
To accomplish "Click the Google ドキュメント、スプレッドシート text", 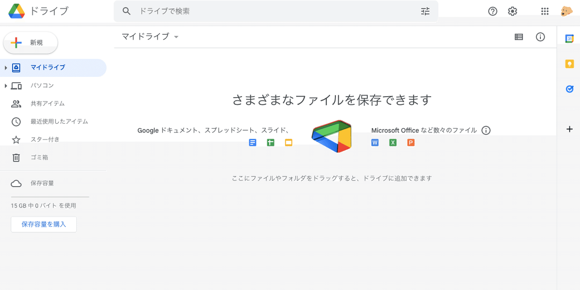I will (213, 130).
